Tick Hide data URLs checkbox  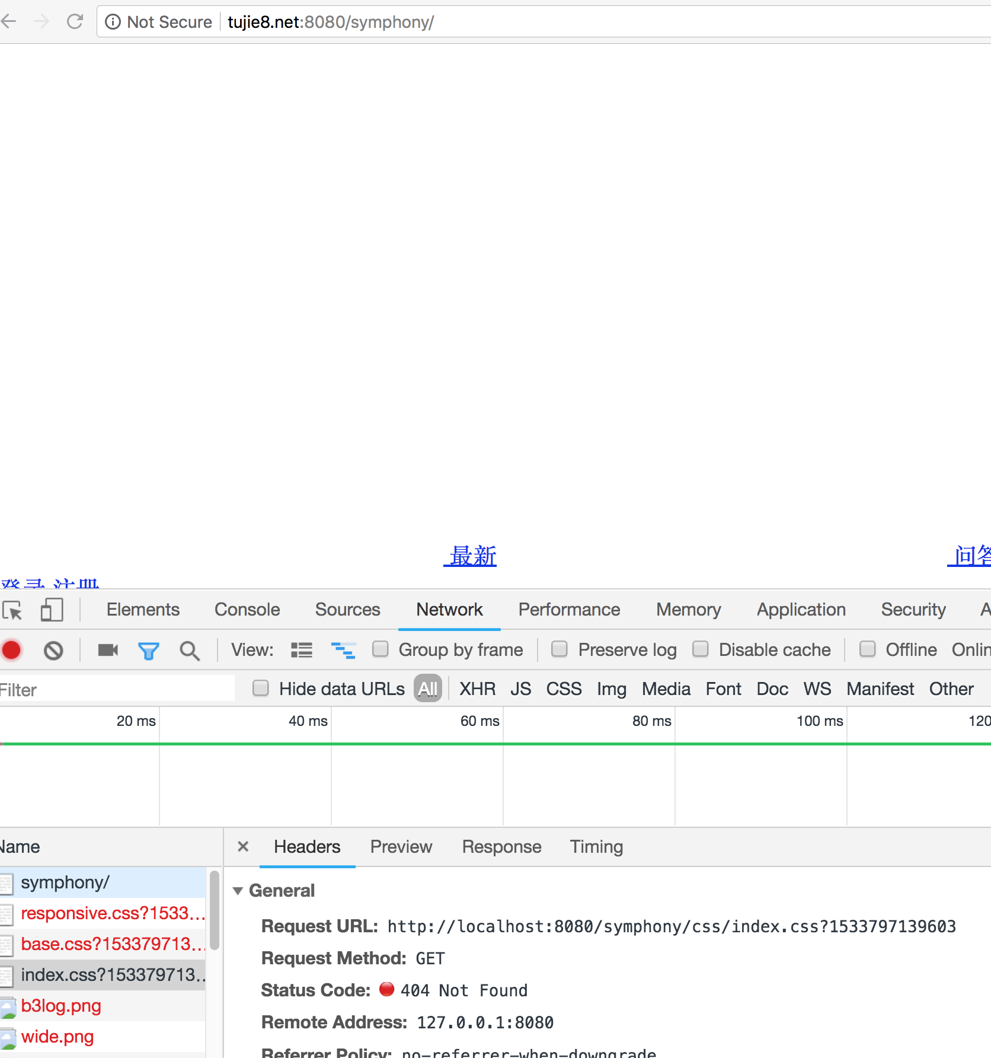(261, 689)
